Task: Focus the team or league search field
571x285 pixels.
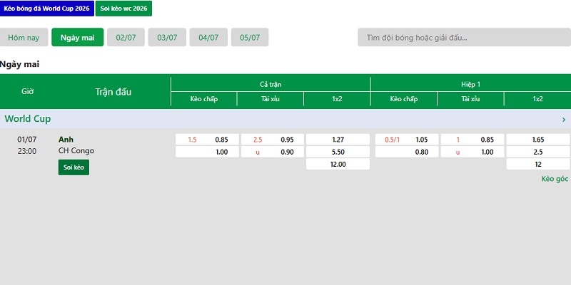Action: tap(465, 38)
